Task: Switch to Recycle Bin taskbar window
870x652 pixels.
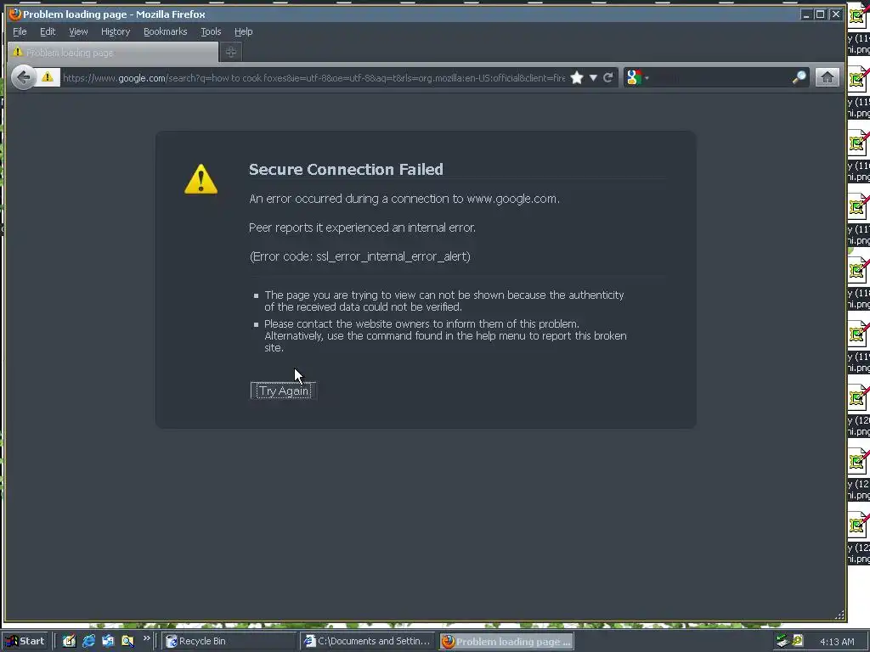Action: point(229,641)
